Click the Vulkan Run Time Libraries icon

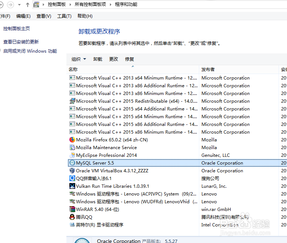tap(72, 186)
